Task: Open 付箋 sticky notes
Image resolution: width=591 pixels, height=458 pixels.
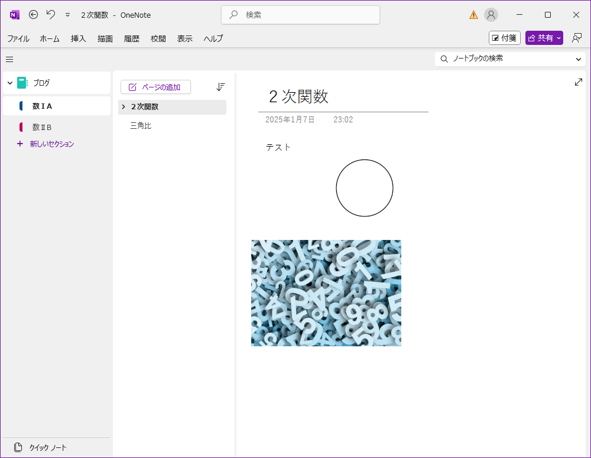Action: click(504, 38)
